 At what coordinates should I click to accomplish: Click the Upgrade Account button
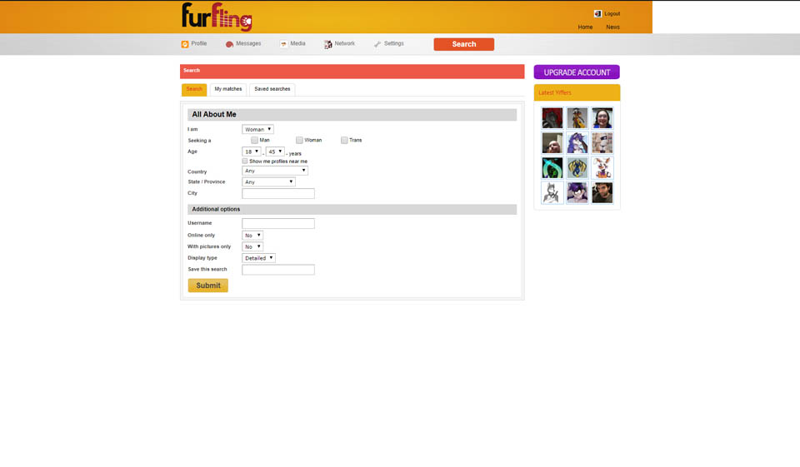pos(577,72)
